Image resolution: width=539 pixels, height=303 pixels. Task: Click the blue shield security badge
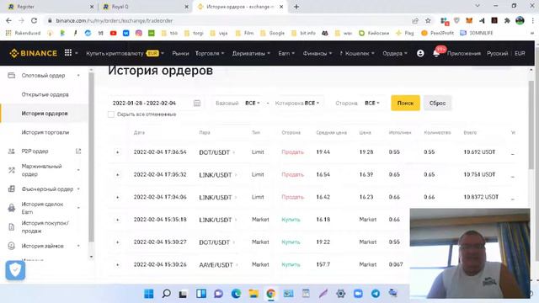click(15, 270)
